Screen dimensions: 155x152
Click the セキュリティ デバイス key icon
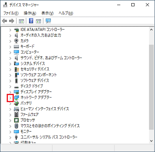pyautogui.click(x=17, y=70)
